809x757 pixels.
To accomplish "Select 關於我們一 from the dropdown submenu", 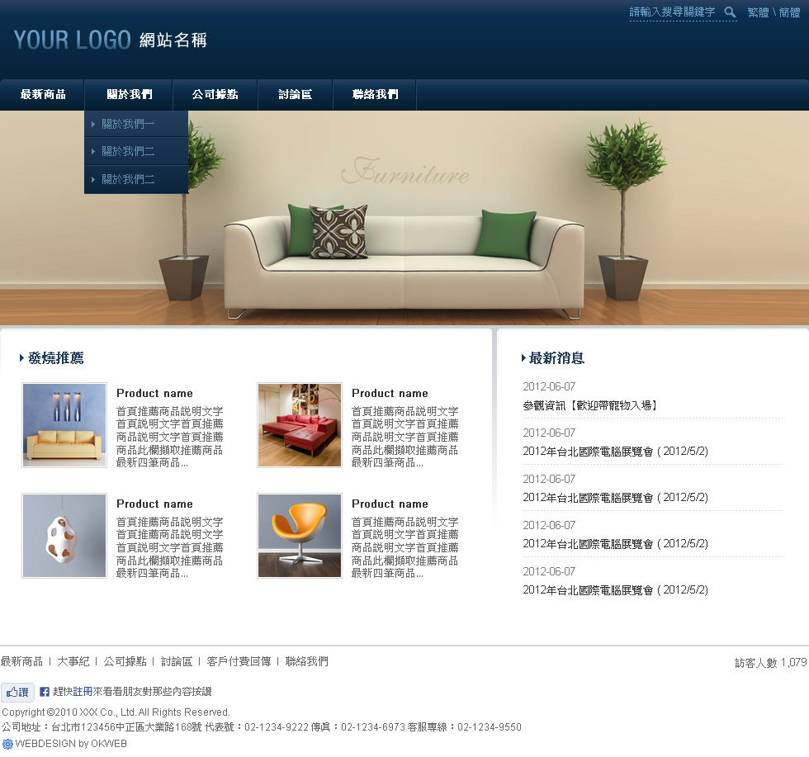I will pyautogui.click(x=128, y=125).
